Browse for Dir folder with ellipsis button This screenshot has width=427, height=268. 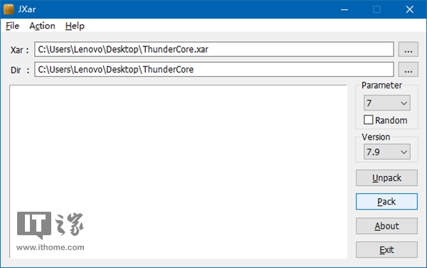tap(408, 70)
